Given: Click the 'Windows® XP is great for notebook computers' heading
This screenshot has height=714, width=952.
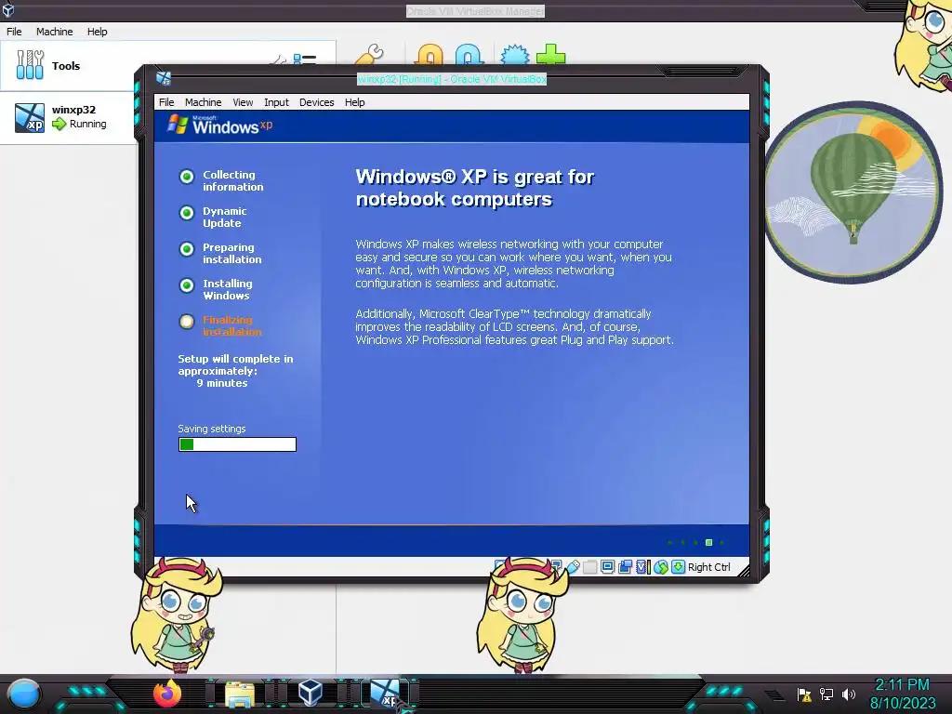Looking at the screenshot, I should click(x=475, y=188).
